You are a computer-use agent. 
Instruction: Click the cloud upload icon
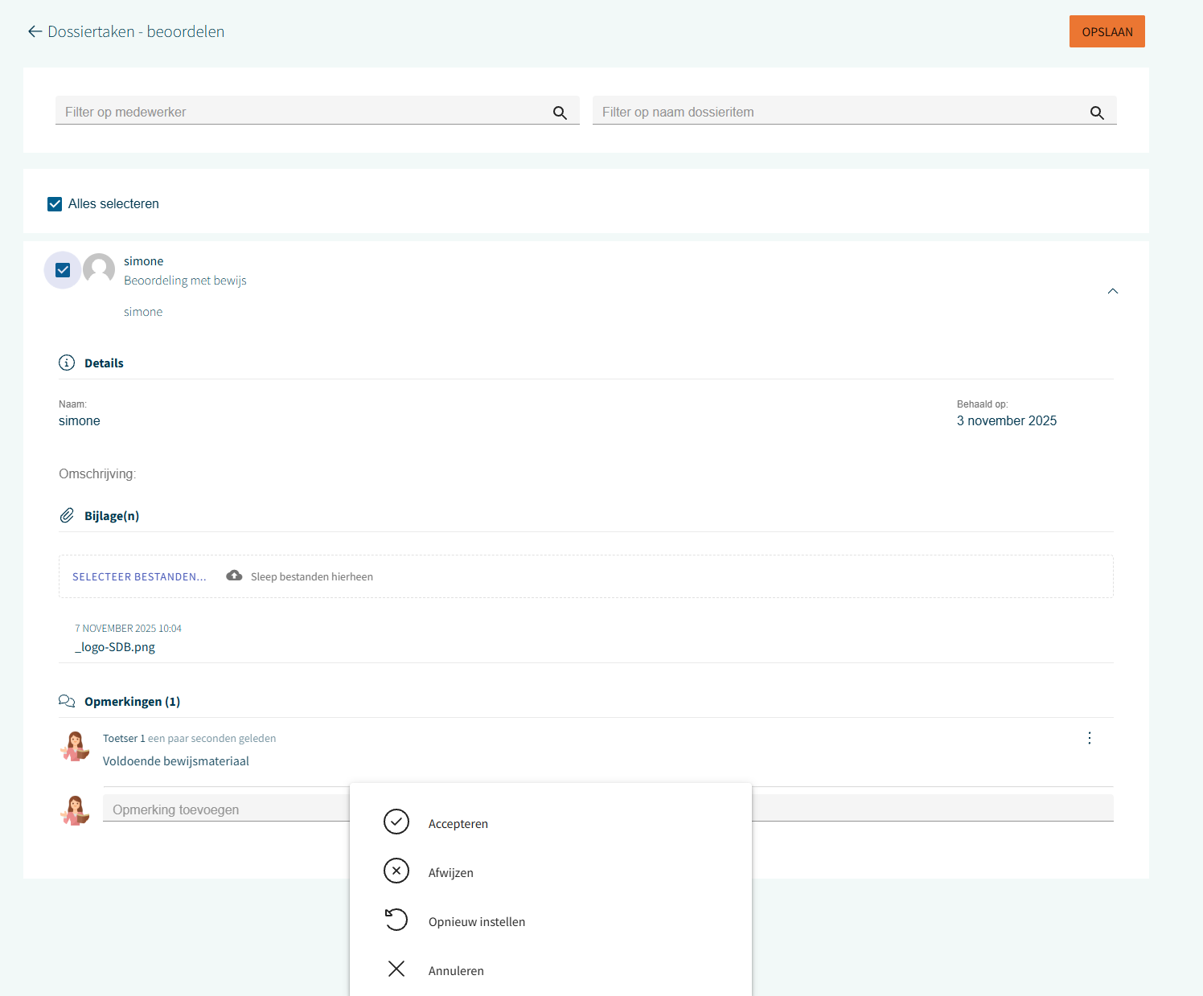point(234,576)
